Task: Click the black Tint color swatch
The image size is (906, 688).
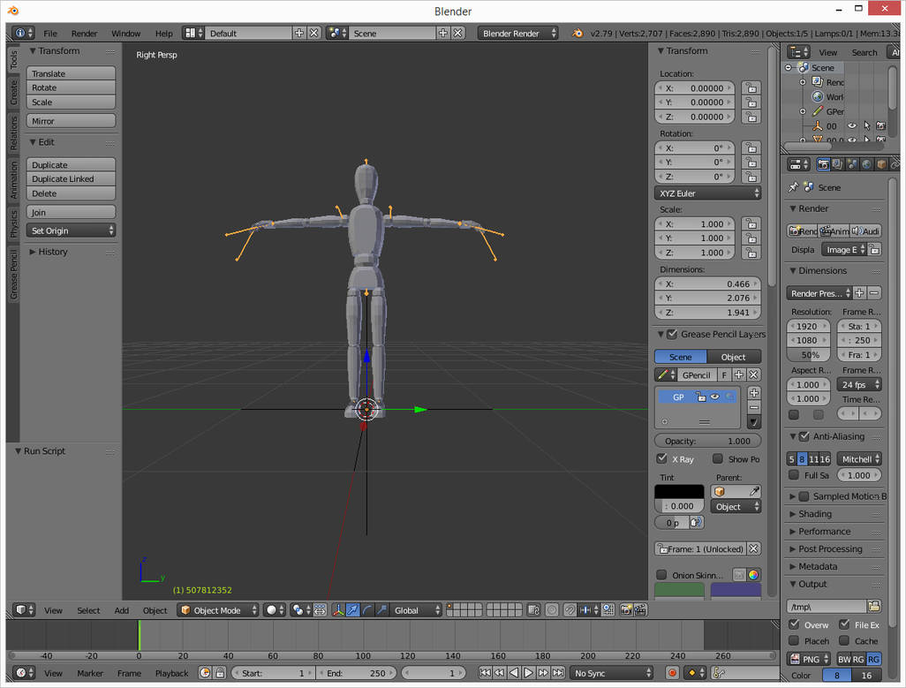Action: [679, 492]
